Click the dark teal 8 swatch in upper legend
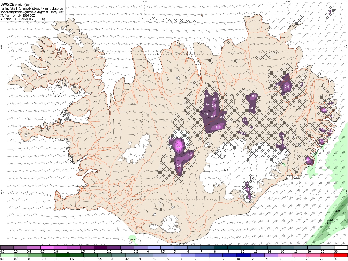The image size is (348, 261). 221,248
